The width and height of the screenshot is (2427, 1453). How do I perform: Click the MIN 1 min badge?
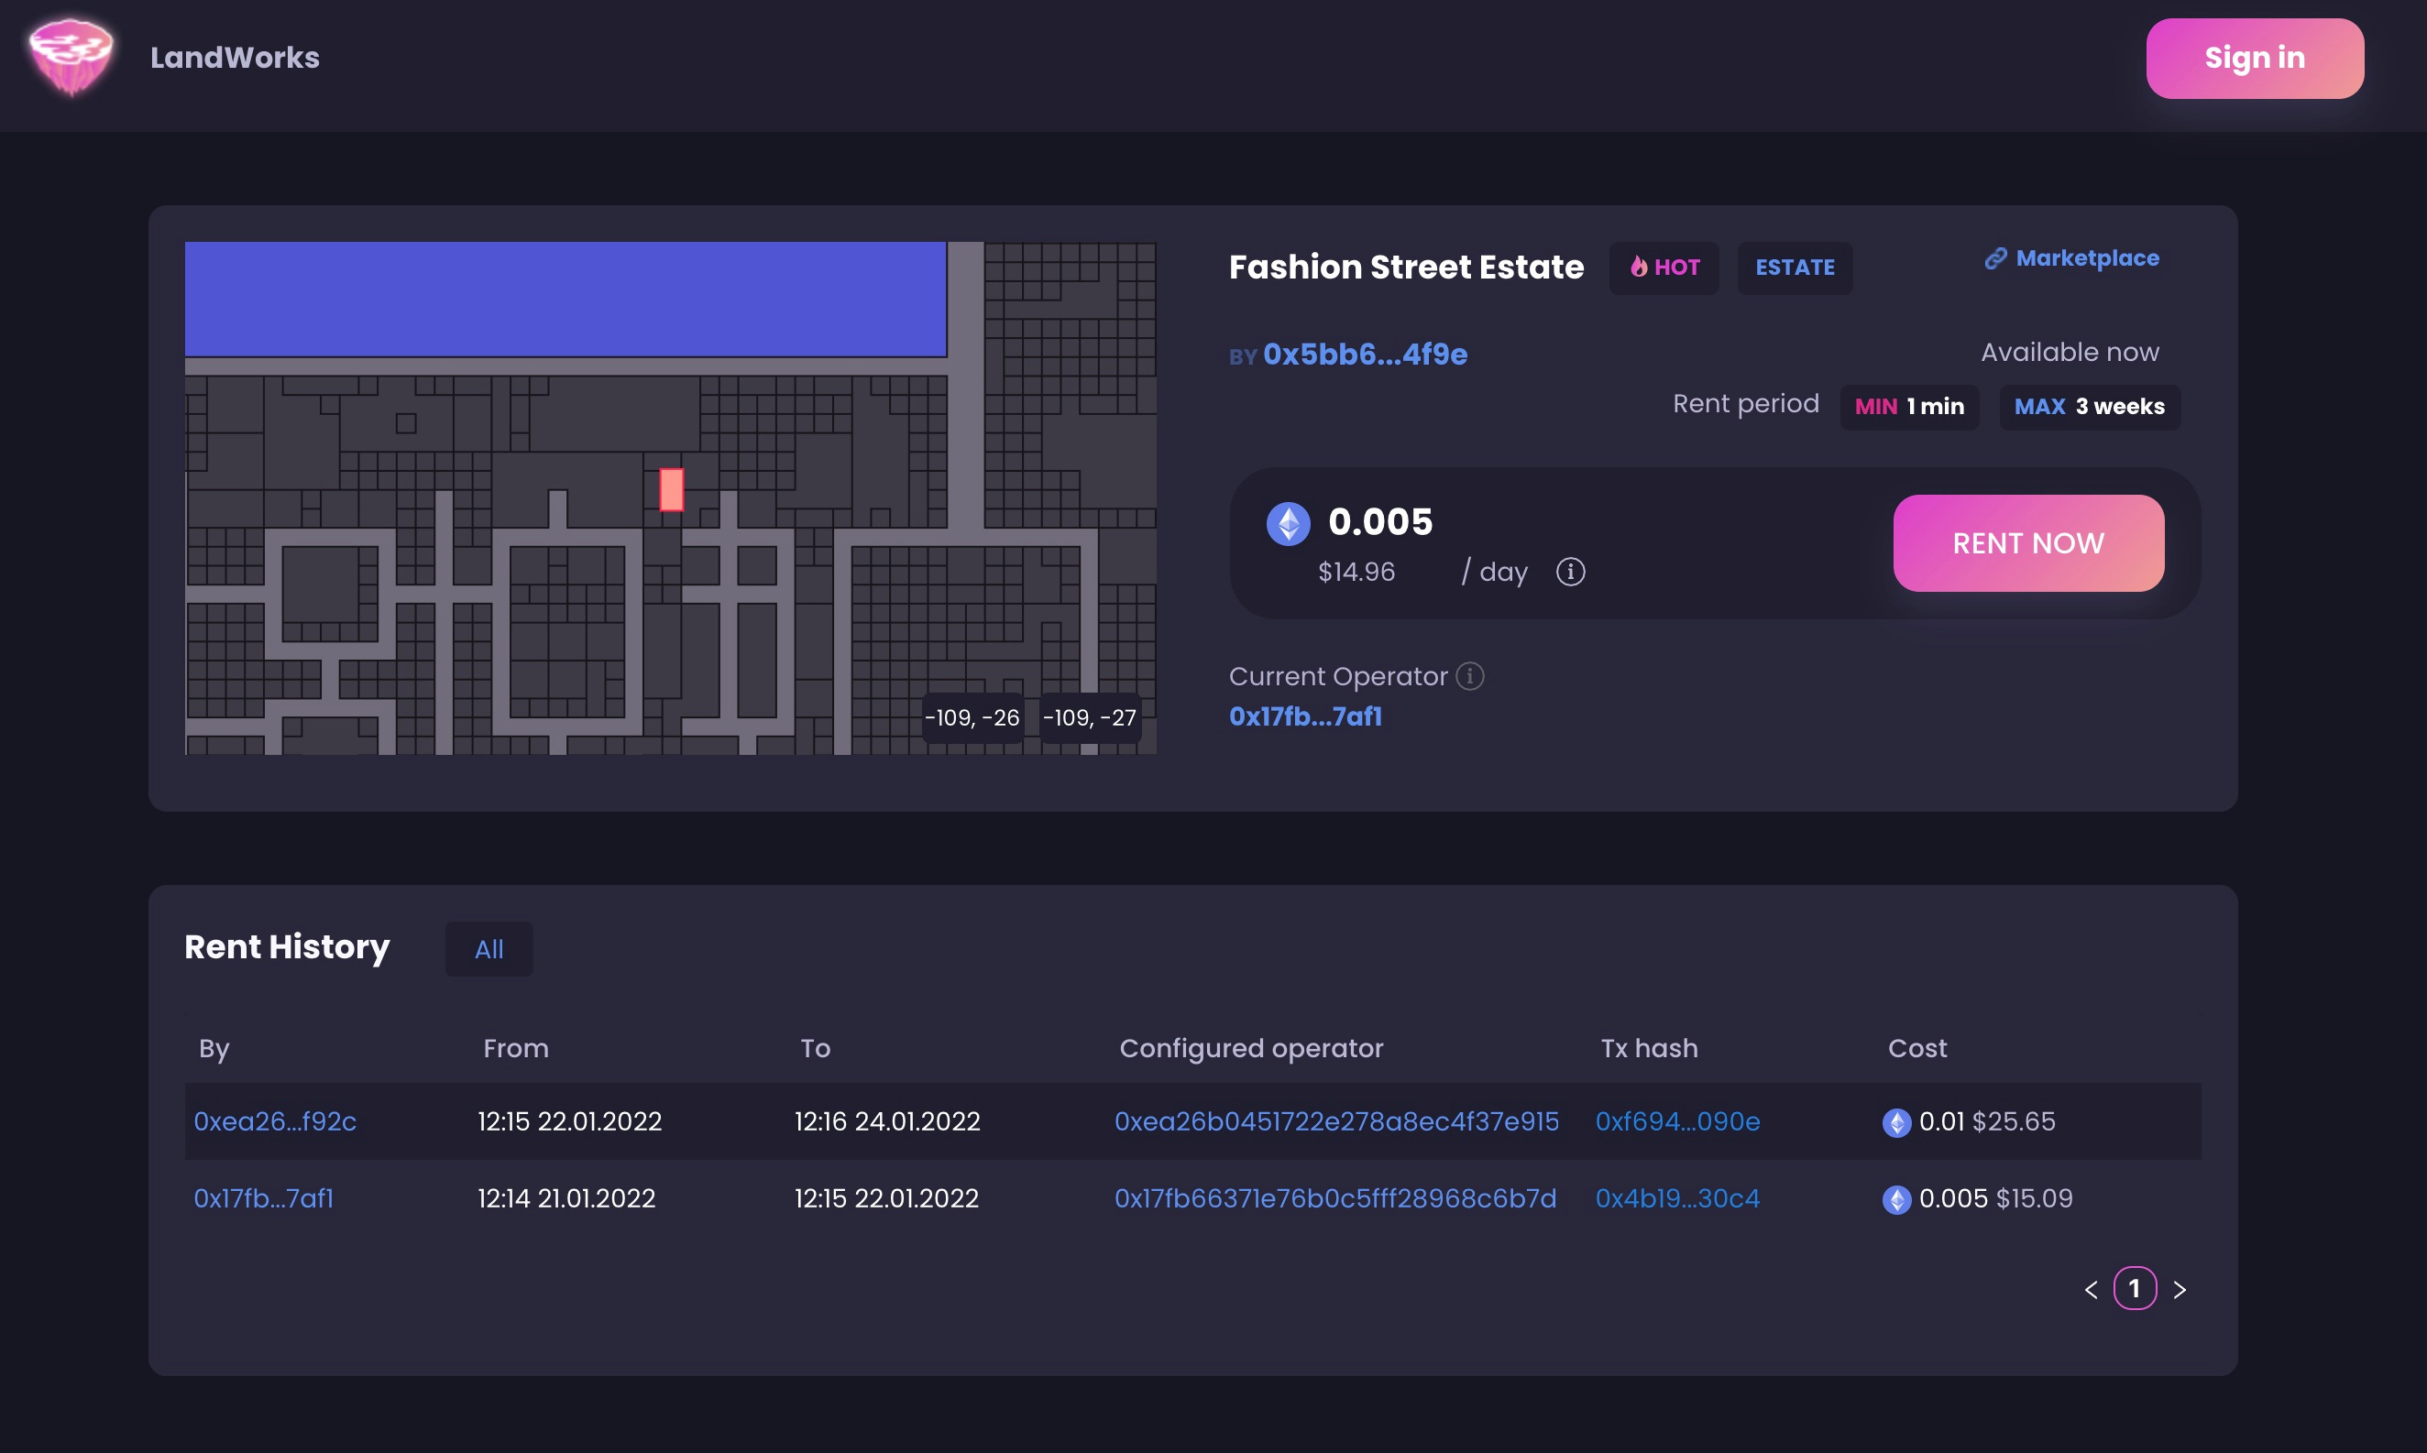point(1909,407)
